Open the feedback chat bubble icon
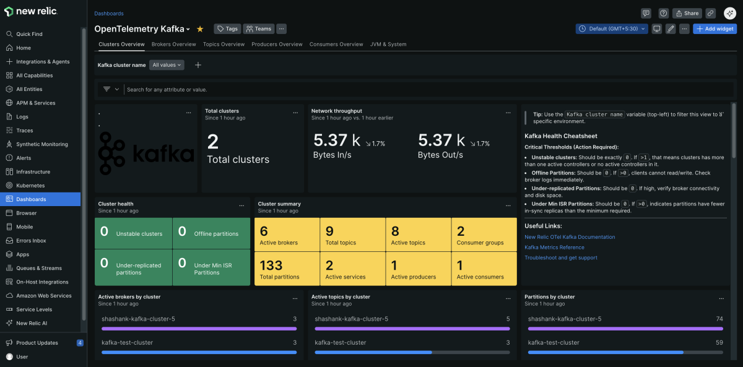The image size is (743, 367). pyautogui.click(x=646, y=13)
